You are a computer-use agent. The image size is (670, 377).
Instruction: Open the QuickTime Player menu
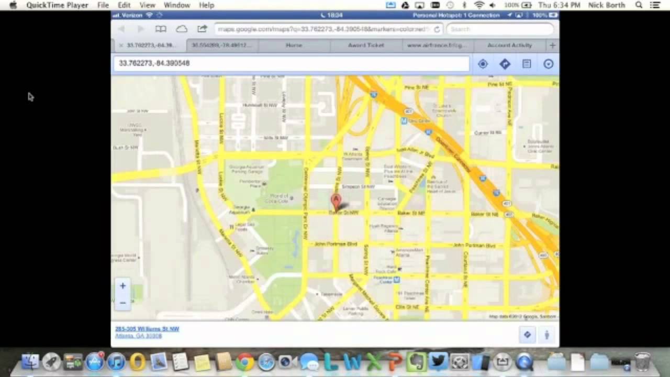click(57, 5)
